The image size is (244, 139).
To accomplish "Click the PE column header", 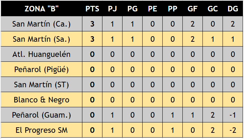I will (x=152, y=9).
